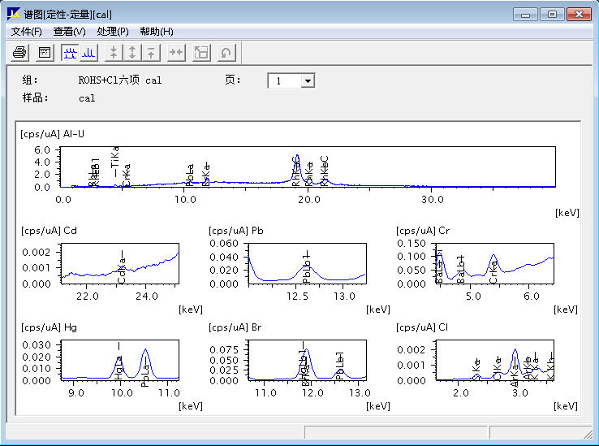Click the vertical compress arrows icon
The width and height of the screenshot is (599, 446).
114,53
